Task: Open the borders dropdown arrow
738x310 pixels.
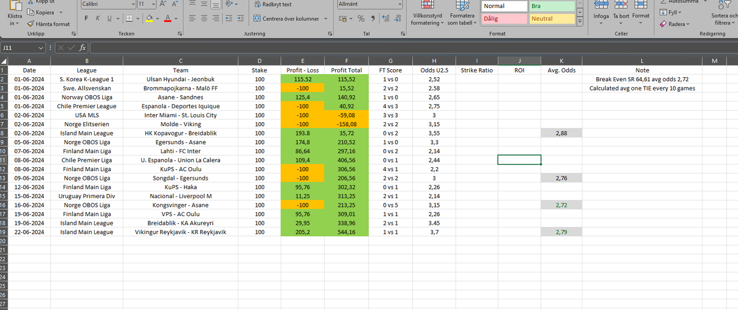Action: click(137, 18)
